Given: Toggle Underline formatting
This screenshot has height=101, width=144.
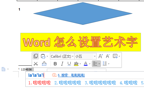Looking at the screenshot, I should coord(69,64).
